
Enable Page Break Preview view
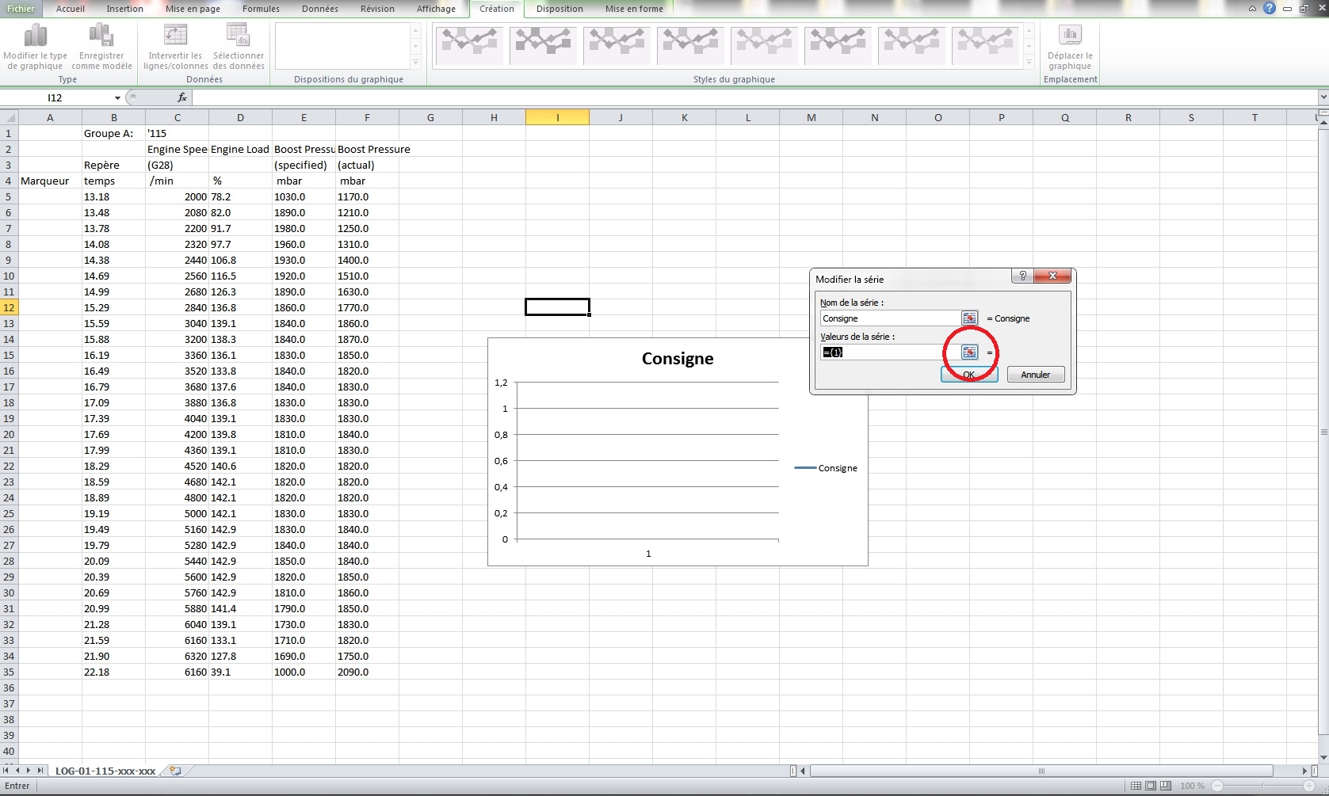click(x=1165, y=786)
